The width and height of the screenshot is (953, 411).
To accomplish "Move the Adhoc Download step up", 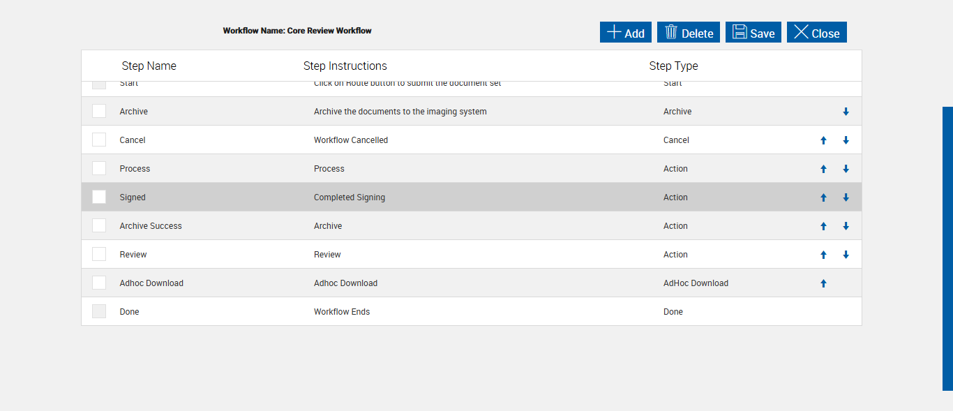I will point(823,283).
